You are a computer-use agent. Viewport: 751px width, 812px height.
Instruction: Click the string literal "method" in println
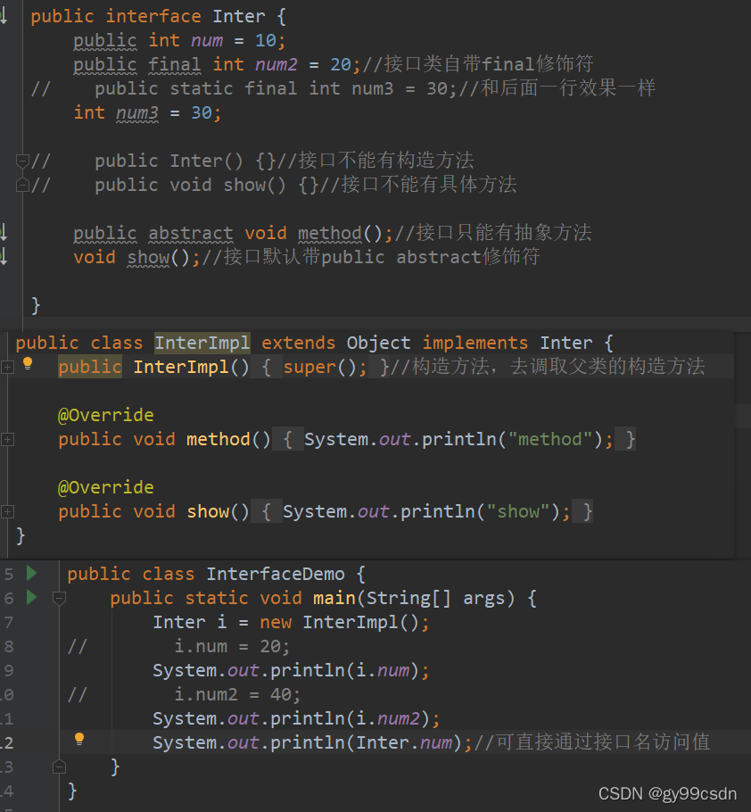[x=550, y=439]
